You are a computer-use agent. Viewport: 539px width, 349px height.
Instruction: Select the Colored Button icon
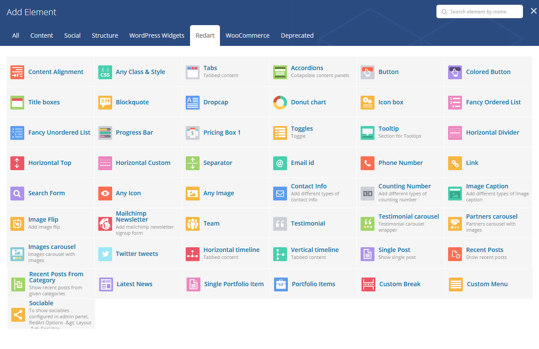[455, 72]
